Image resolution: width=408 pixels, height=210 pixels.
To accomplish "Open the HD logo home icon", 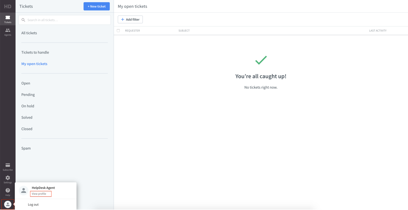I will click(x=8, y=6).
